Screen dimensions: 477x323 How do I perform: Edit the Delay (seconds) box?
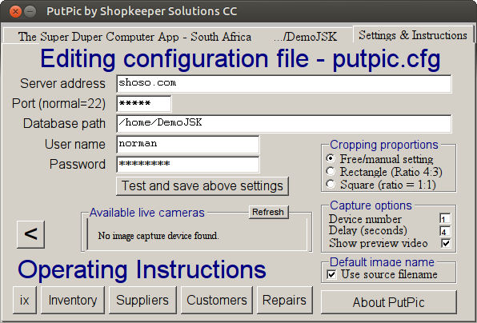445,231
